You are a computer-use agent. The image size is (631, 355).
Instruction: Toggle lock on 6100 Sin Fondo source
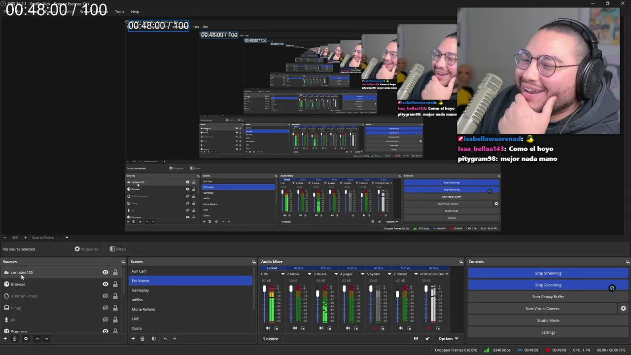tap(115, 296)
